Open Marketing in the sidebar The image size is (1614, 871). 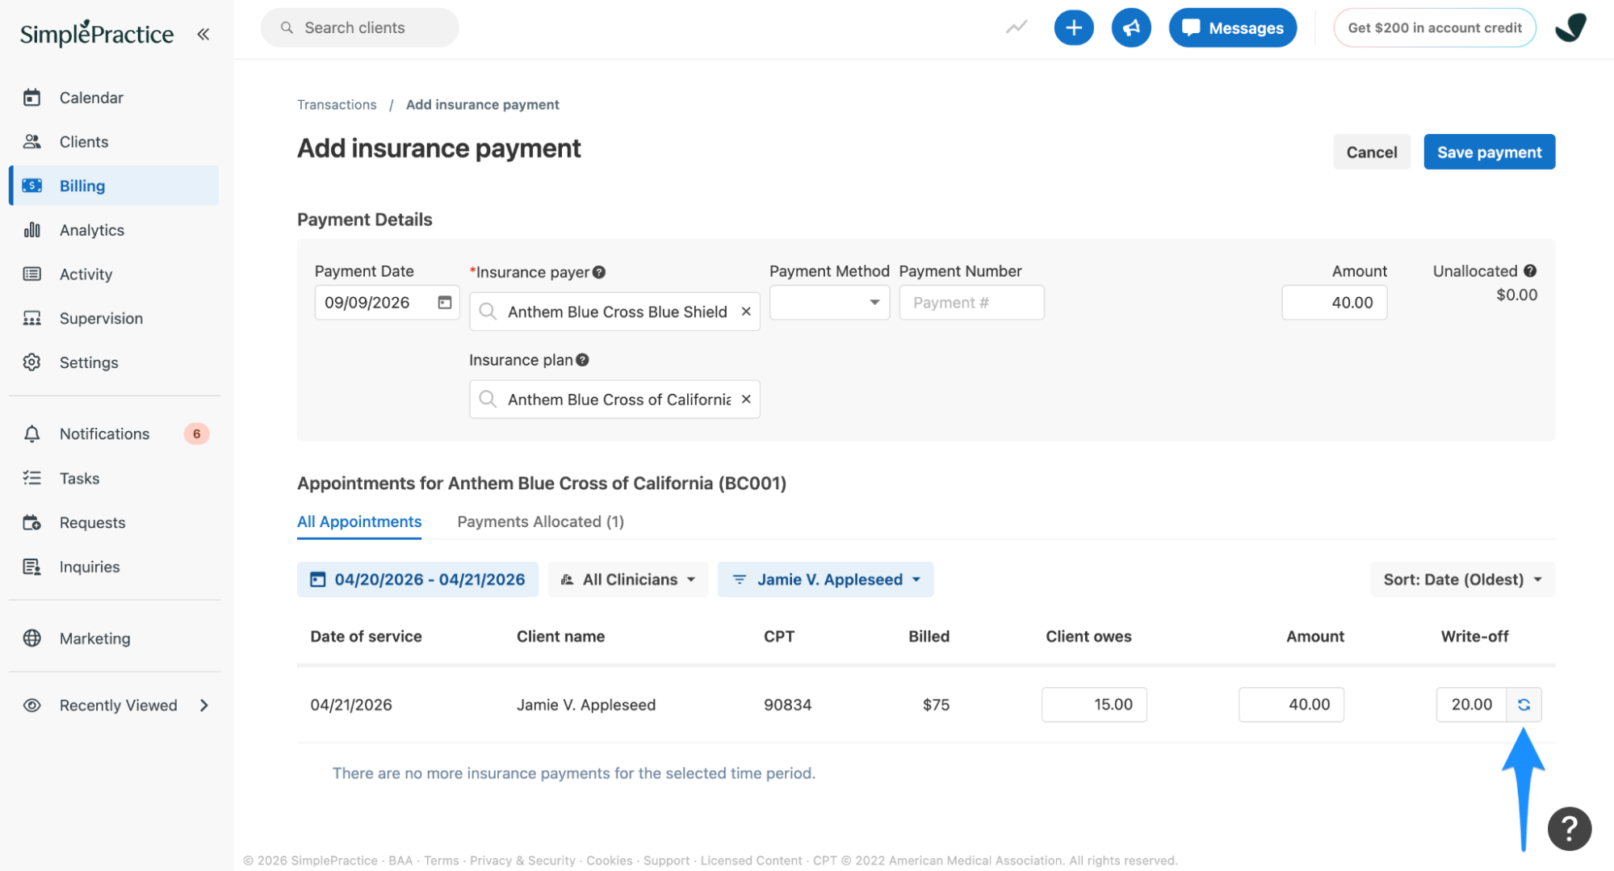click(114, 639)
